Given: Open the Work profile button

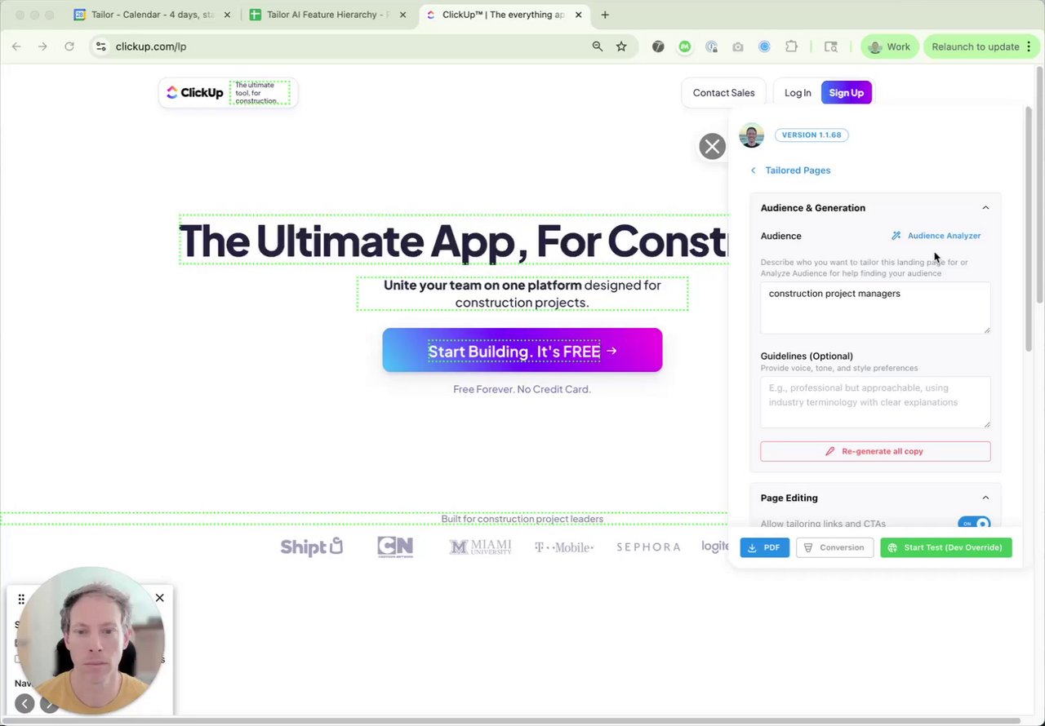Looking at the screenshot, I should click(x=889, y=46).
